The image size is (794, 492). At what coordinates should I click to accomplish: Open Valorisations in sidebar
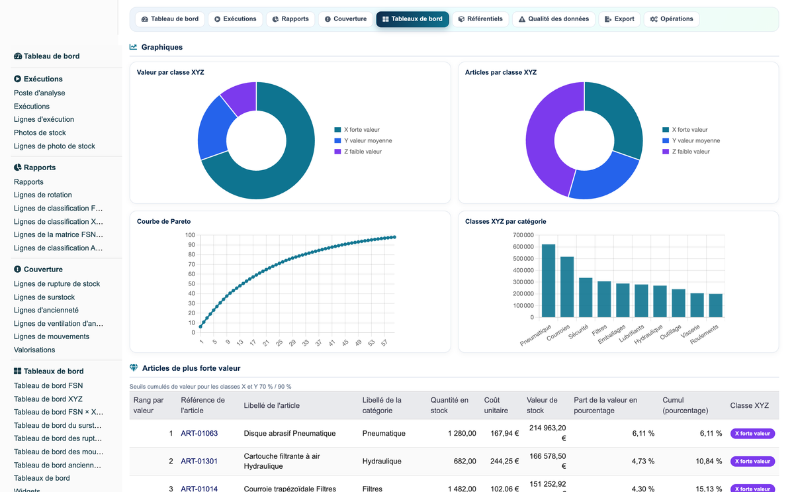[x=34, y=350]
